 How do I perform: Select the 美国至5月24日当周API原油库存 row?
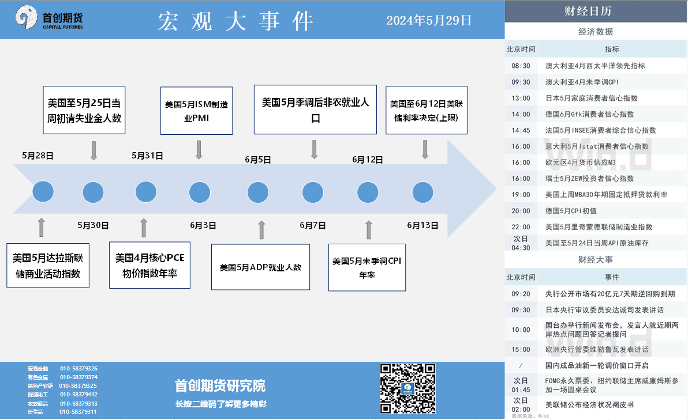tap(596, 243)
